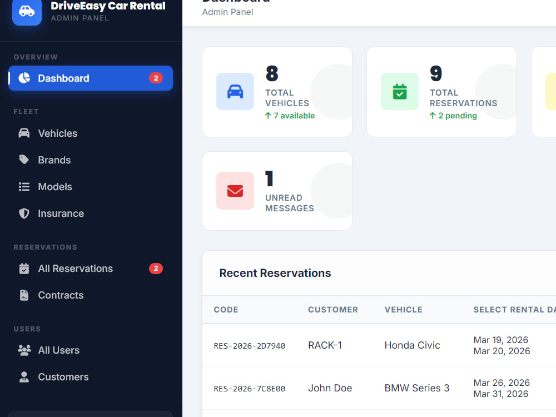Click the green calendar-check icon on Reservations card
This screenshot has width=556, height=417.
[400, 92]
